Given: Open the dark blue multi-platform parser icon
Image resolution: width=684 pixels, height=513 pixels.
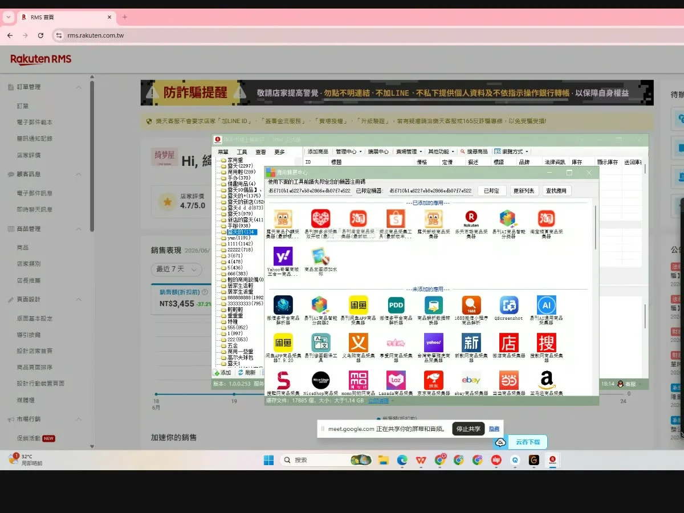Looking at the screenshot, I should (x=283, y=305).
